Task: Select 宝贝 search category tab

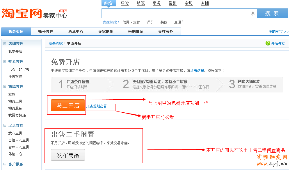Action: click(188, 3)
